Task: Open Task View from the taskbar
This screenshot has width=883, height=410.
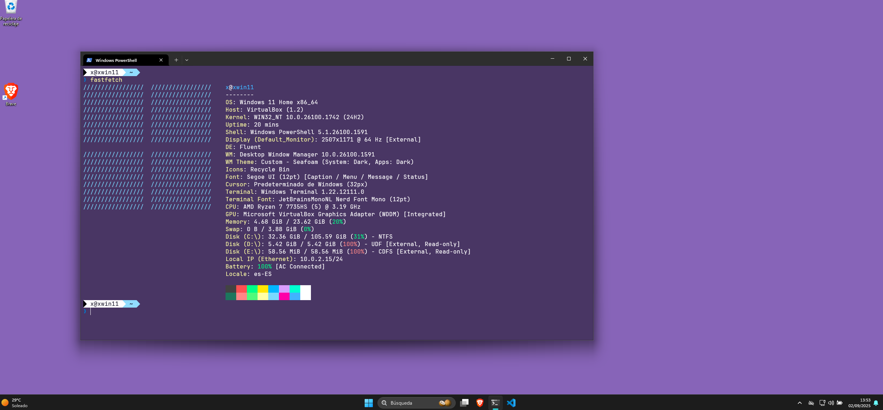Action: click(x=464, y=403)
